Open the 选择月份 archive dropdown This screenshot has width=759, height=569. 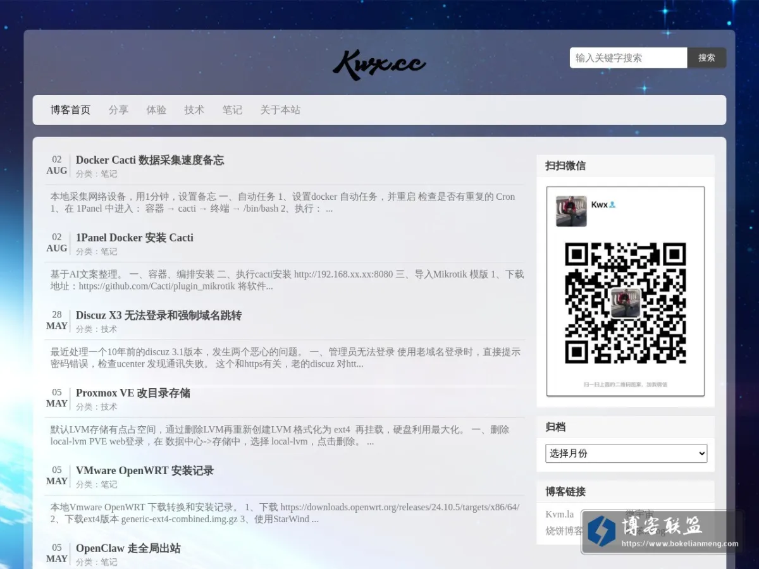click(x=626, y=453)
